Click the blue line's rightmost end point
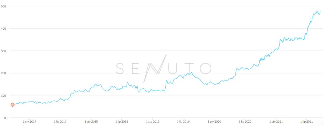This screenshot has width=323, height=129. point(320,11)
